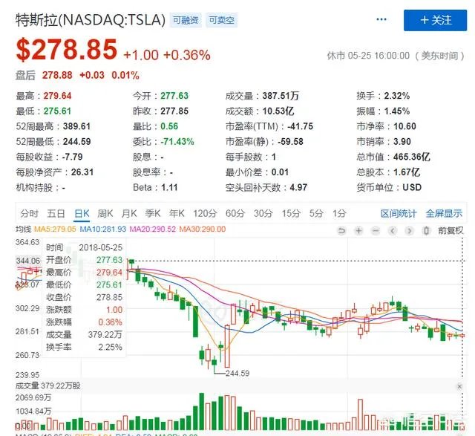Select the 周K chart tab
Viewport: 475px width, 436px height.
(105, 213)
